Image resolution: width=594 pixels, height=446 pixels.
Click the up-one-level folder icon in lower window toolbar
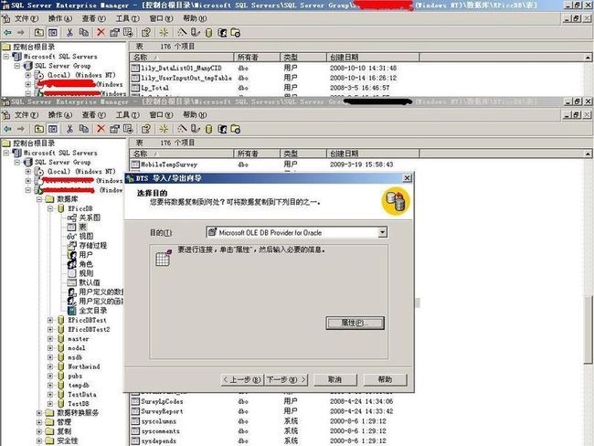tap(38, 129)
